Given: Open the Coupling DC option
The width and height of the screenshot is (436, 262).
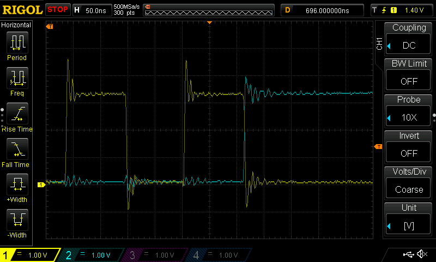Looking at the screenshot, I should (408, 45).
